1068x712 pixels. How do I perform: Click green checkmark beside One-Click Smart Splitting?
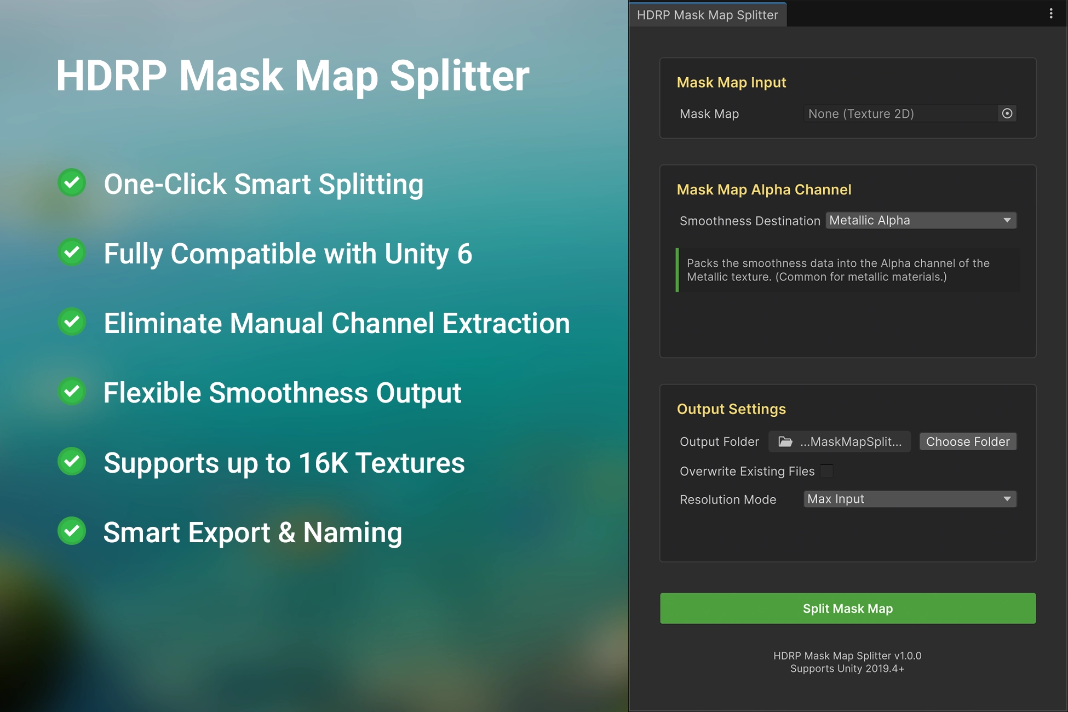pyautogui.click(x=72, y=183)
